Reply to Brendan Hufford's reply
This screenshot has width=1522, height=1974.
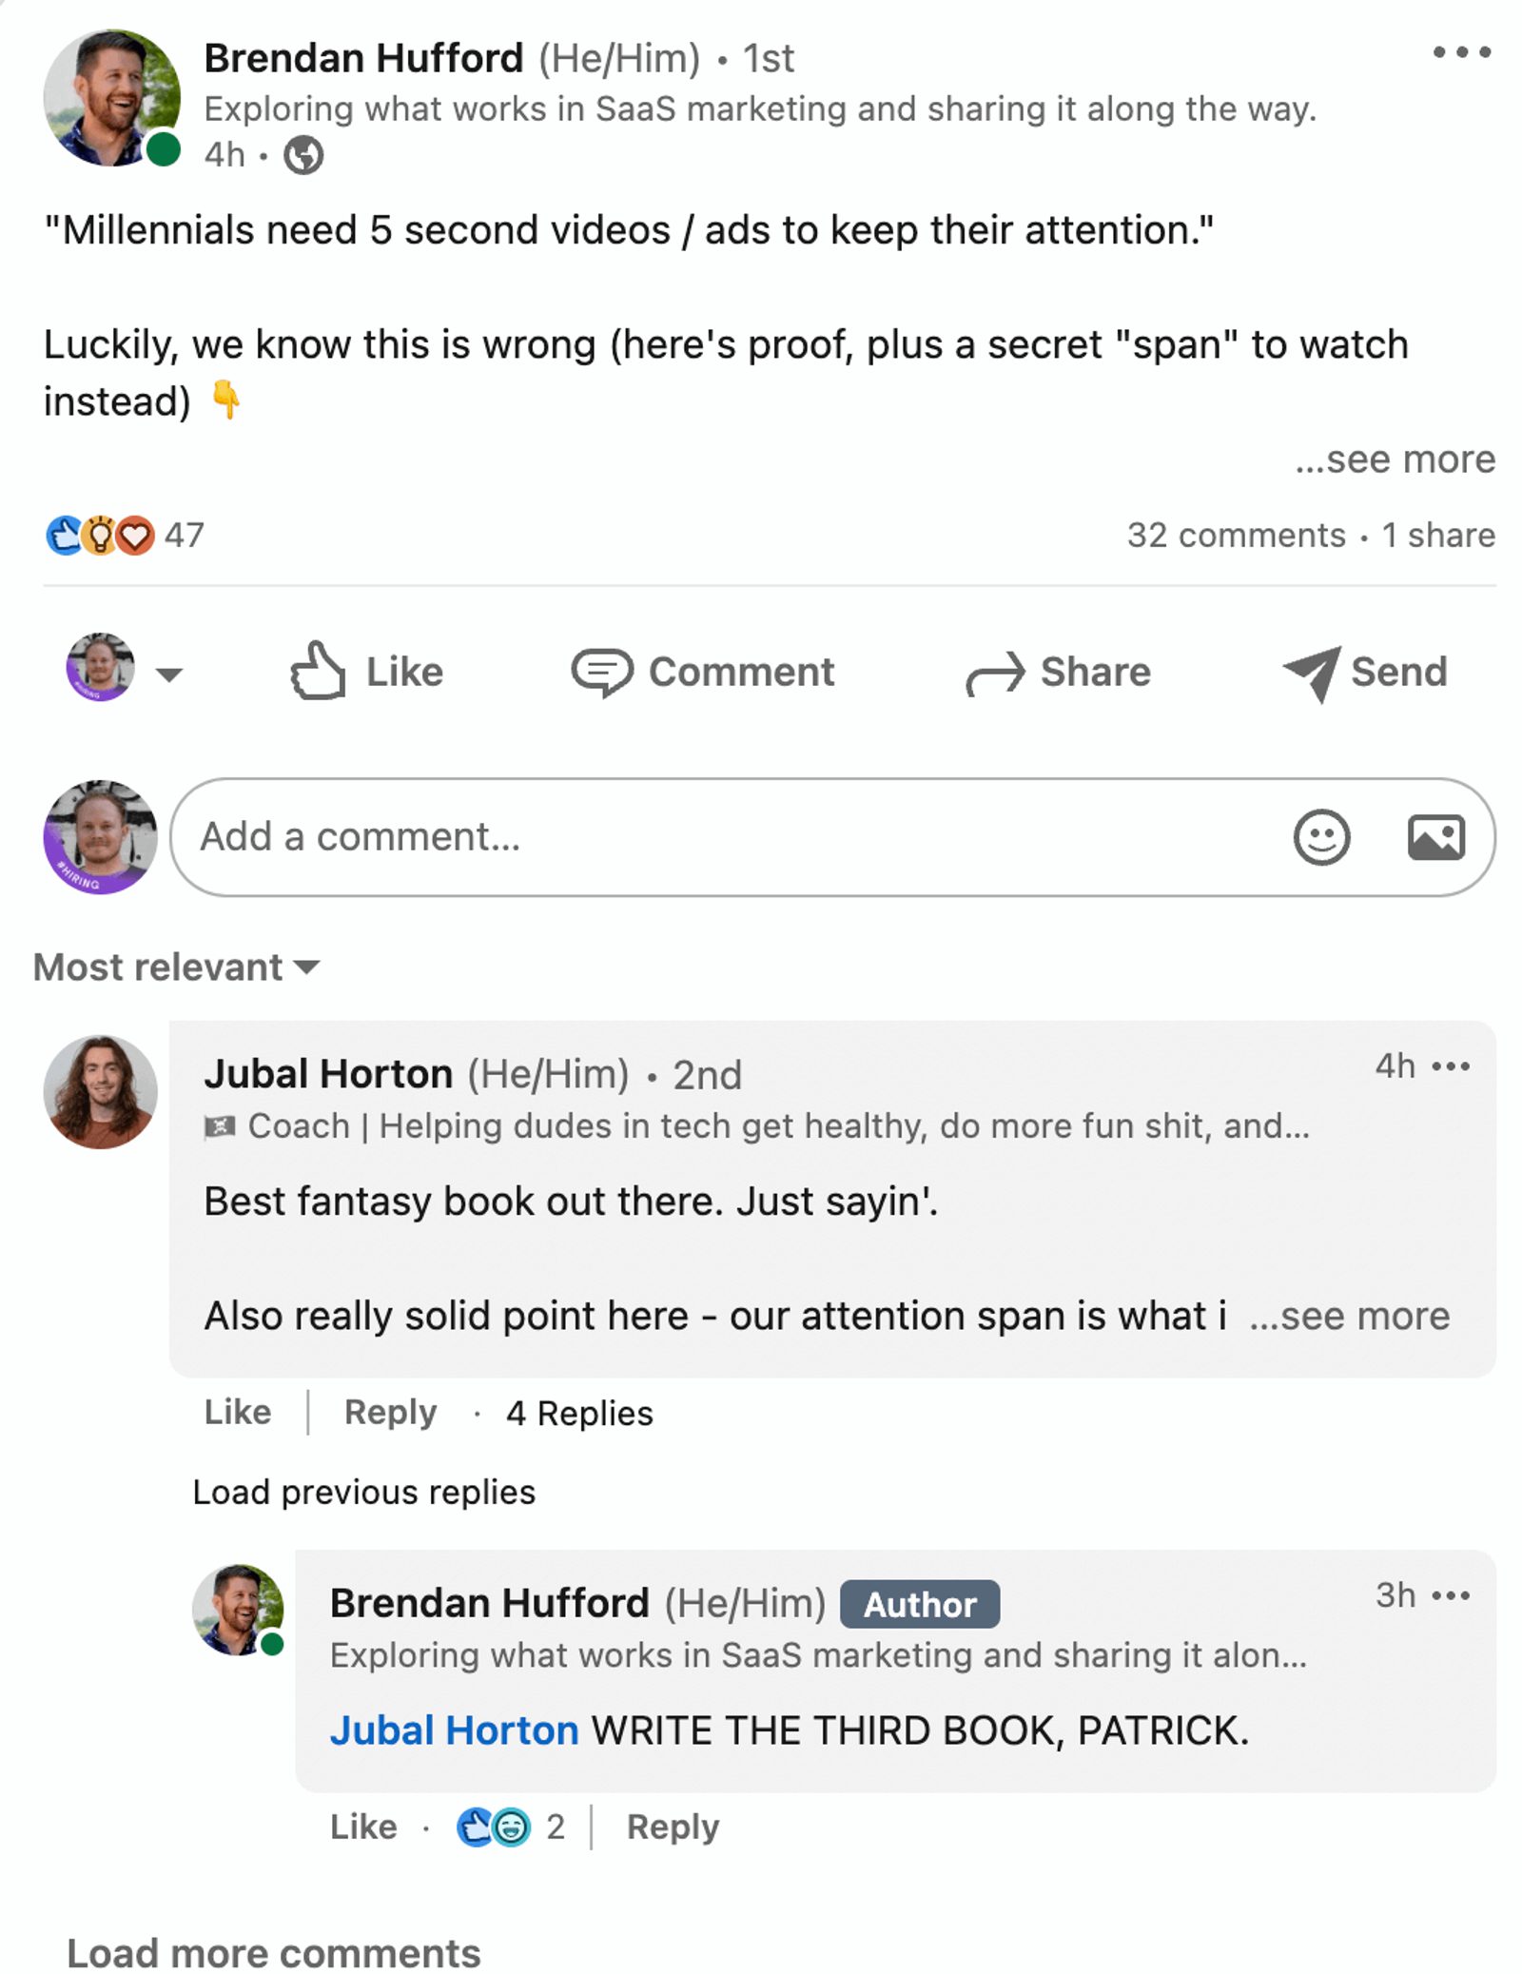(x=673, y=1827)
